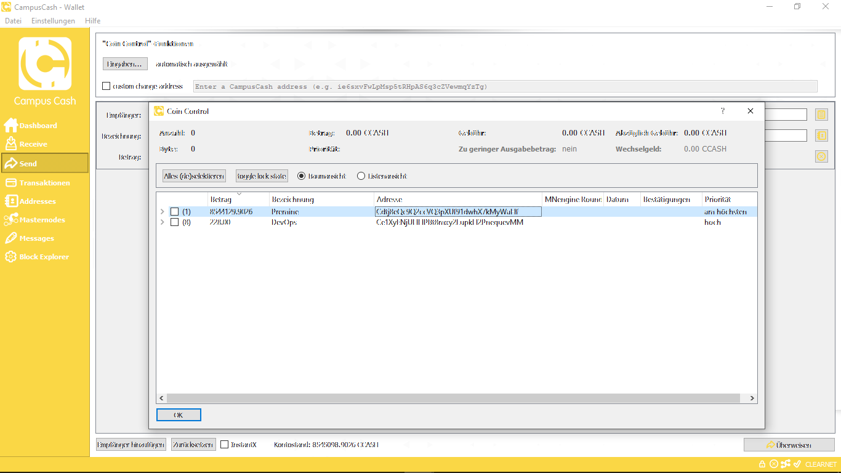Tick the Premine row checkbox
The image size is (841, 473).
174,212
